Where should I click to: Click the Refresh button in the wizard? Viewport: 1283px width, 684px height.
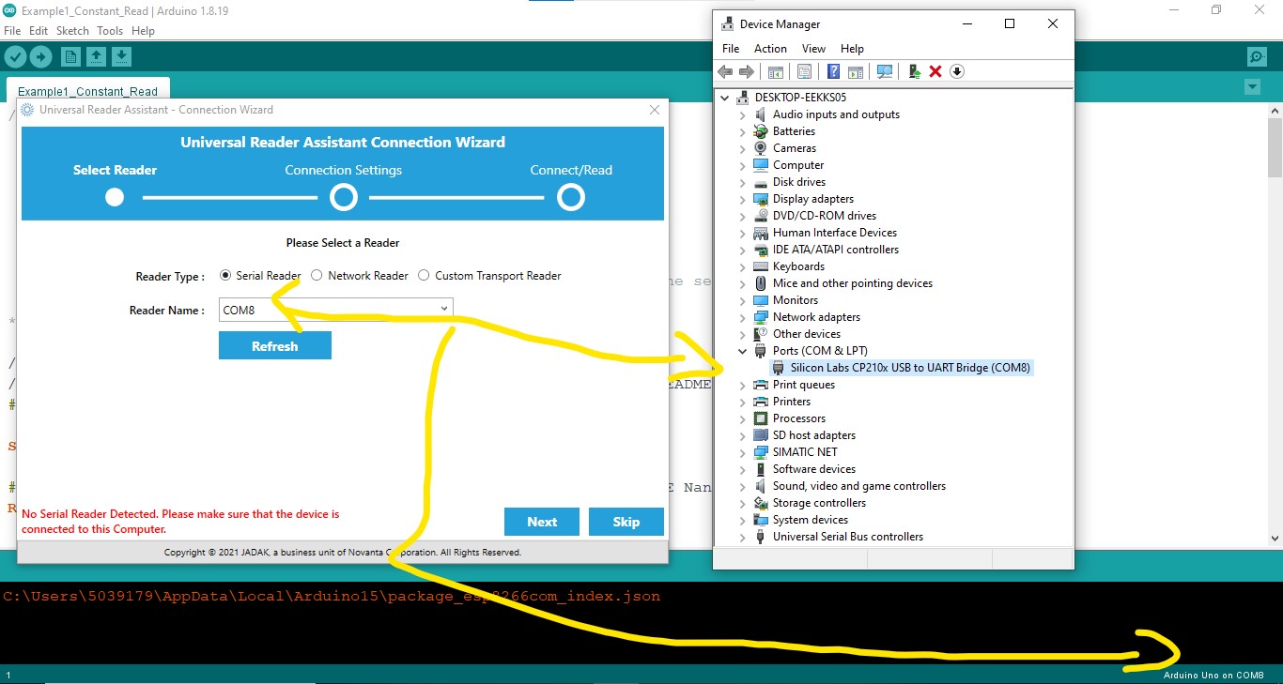tap(275, 346)
